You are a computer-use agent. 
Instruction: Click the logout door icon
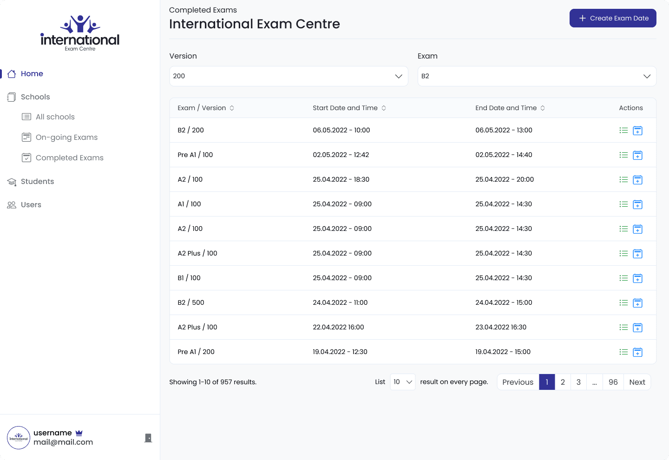coord(148,438)
